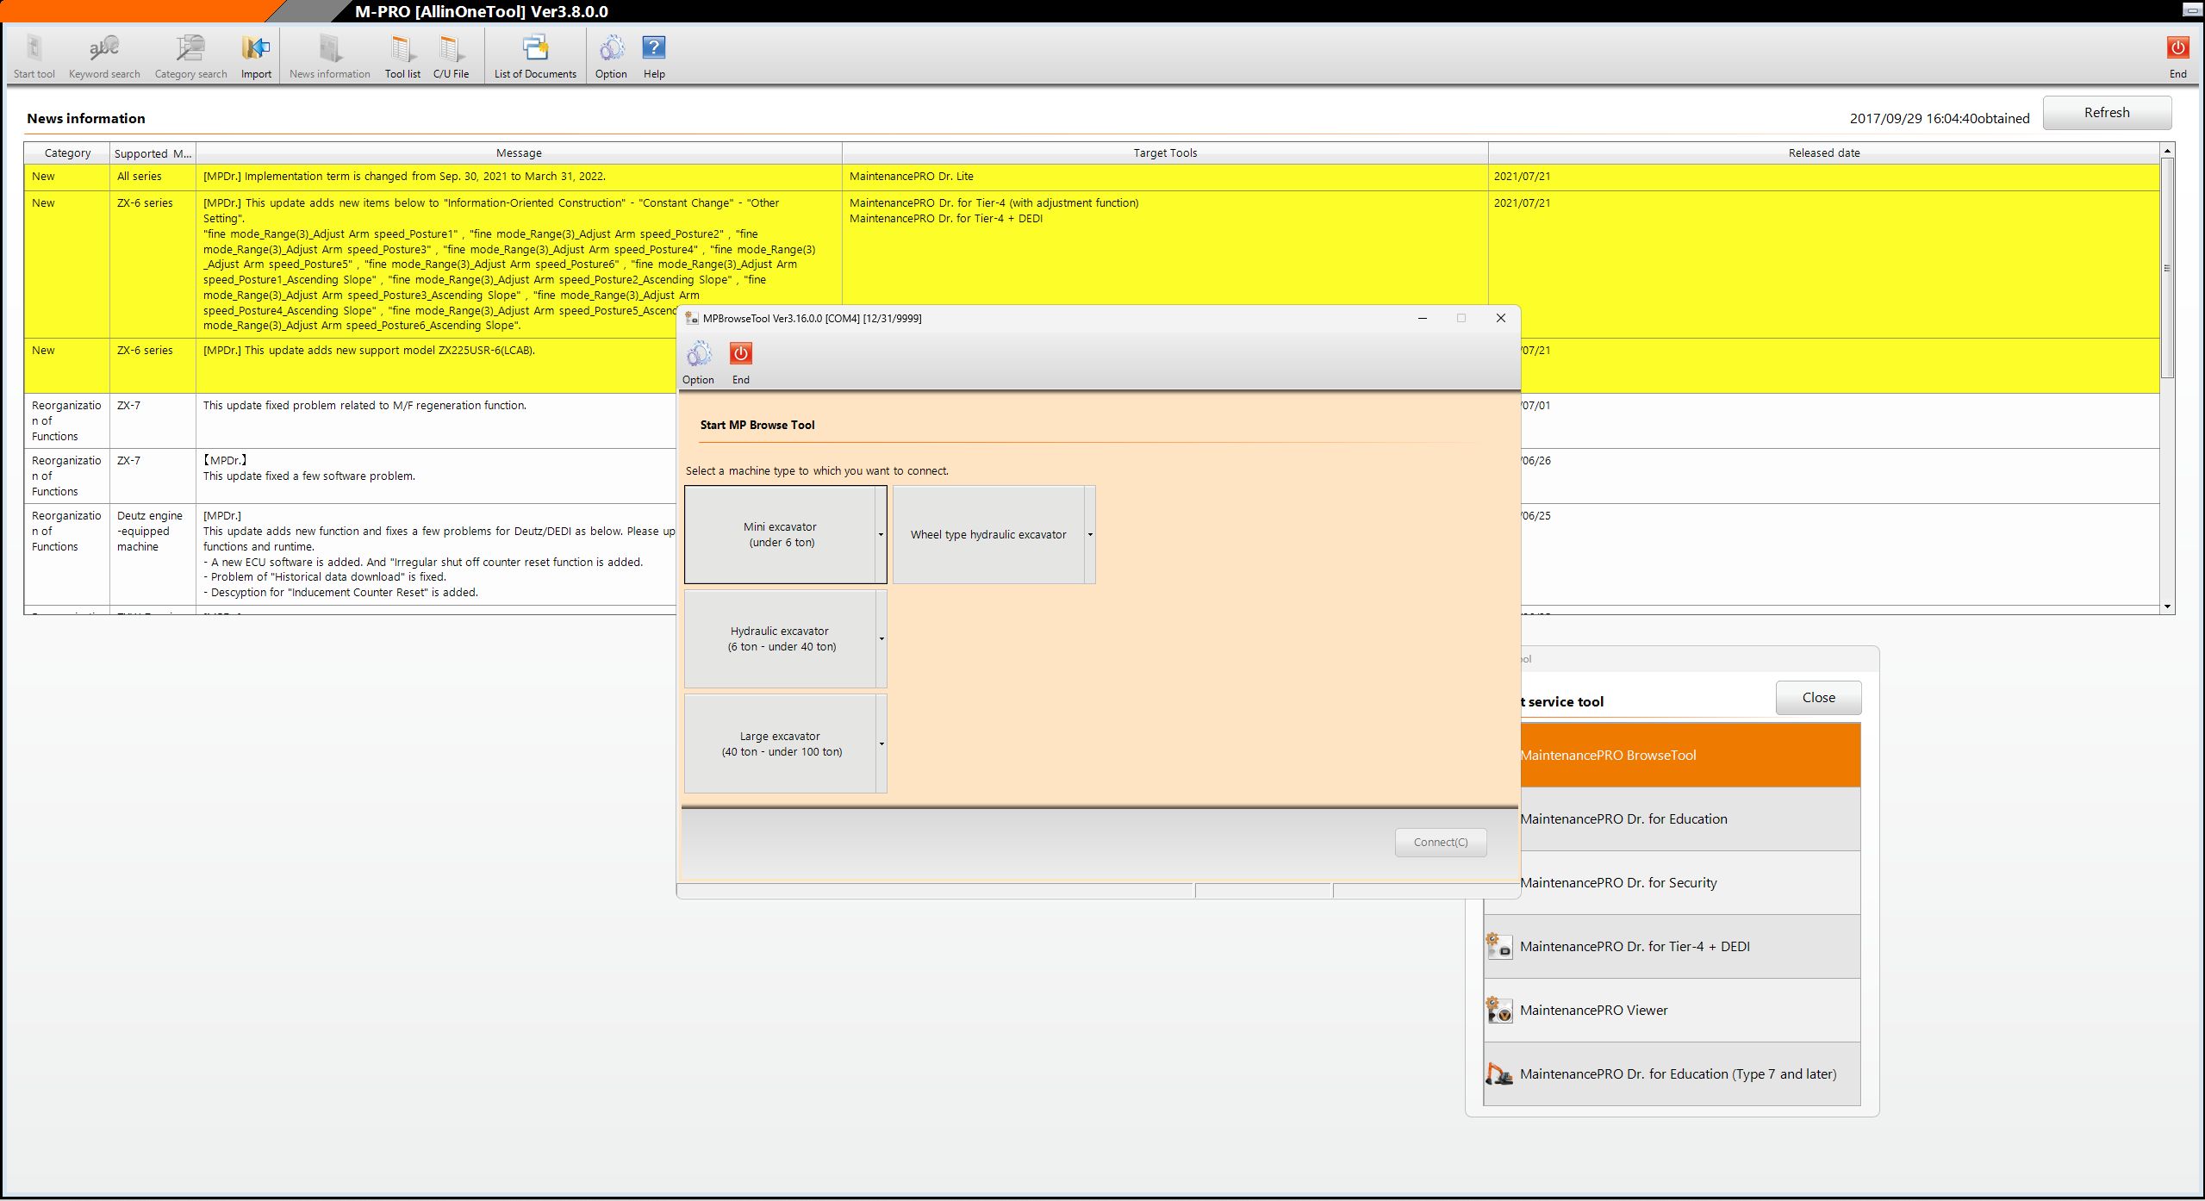Viewport: 2205px width, 1201px height.
Task: Click Option gear in MPBrowseTool window
Action: 698,354
